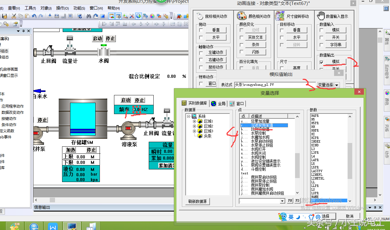The width and height of the screenshot is (390, 230).
Task: Open the 工具(T) menu
Action: click(30, 8)
